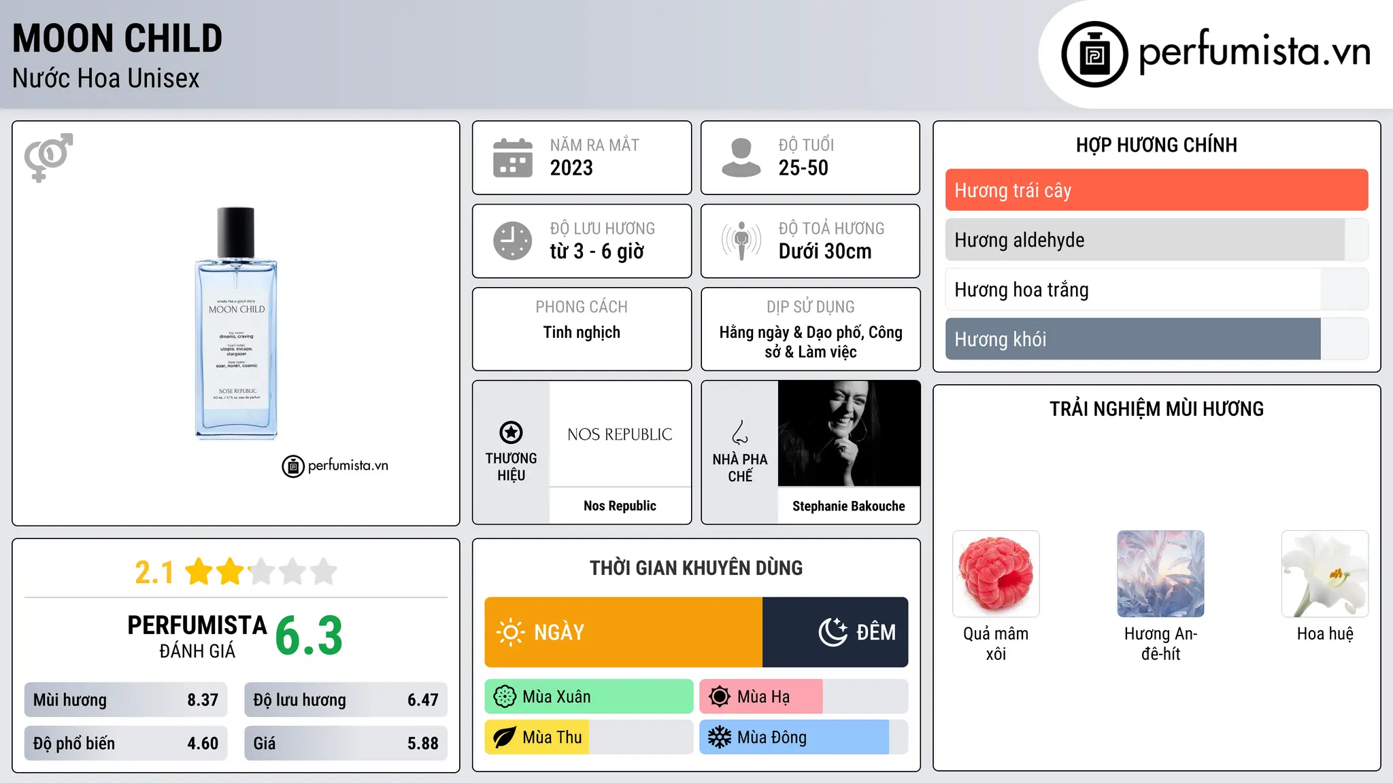
Task: Click the Ngày daytime usage bar
Action: (624, 632)
